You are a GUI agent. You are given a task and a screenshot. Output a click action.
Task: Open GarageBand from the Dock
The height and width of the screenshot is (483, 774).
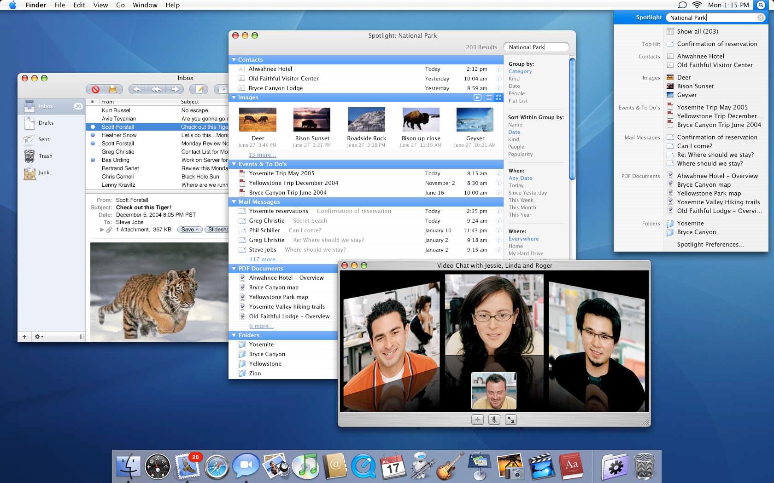(450, 466)
